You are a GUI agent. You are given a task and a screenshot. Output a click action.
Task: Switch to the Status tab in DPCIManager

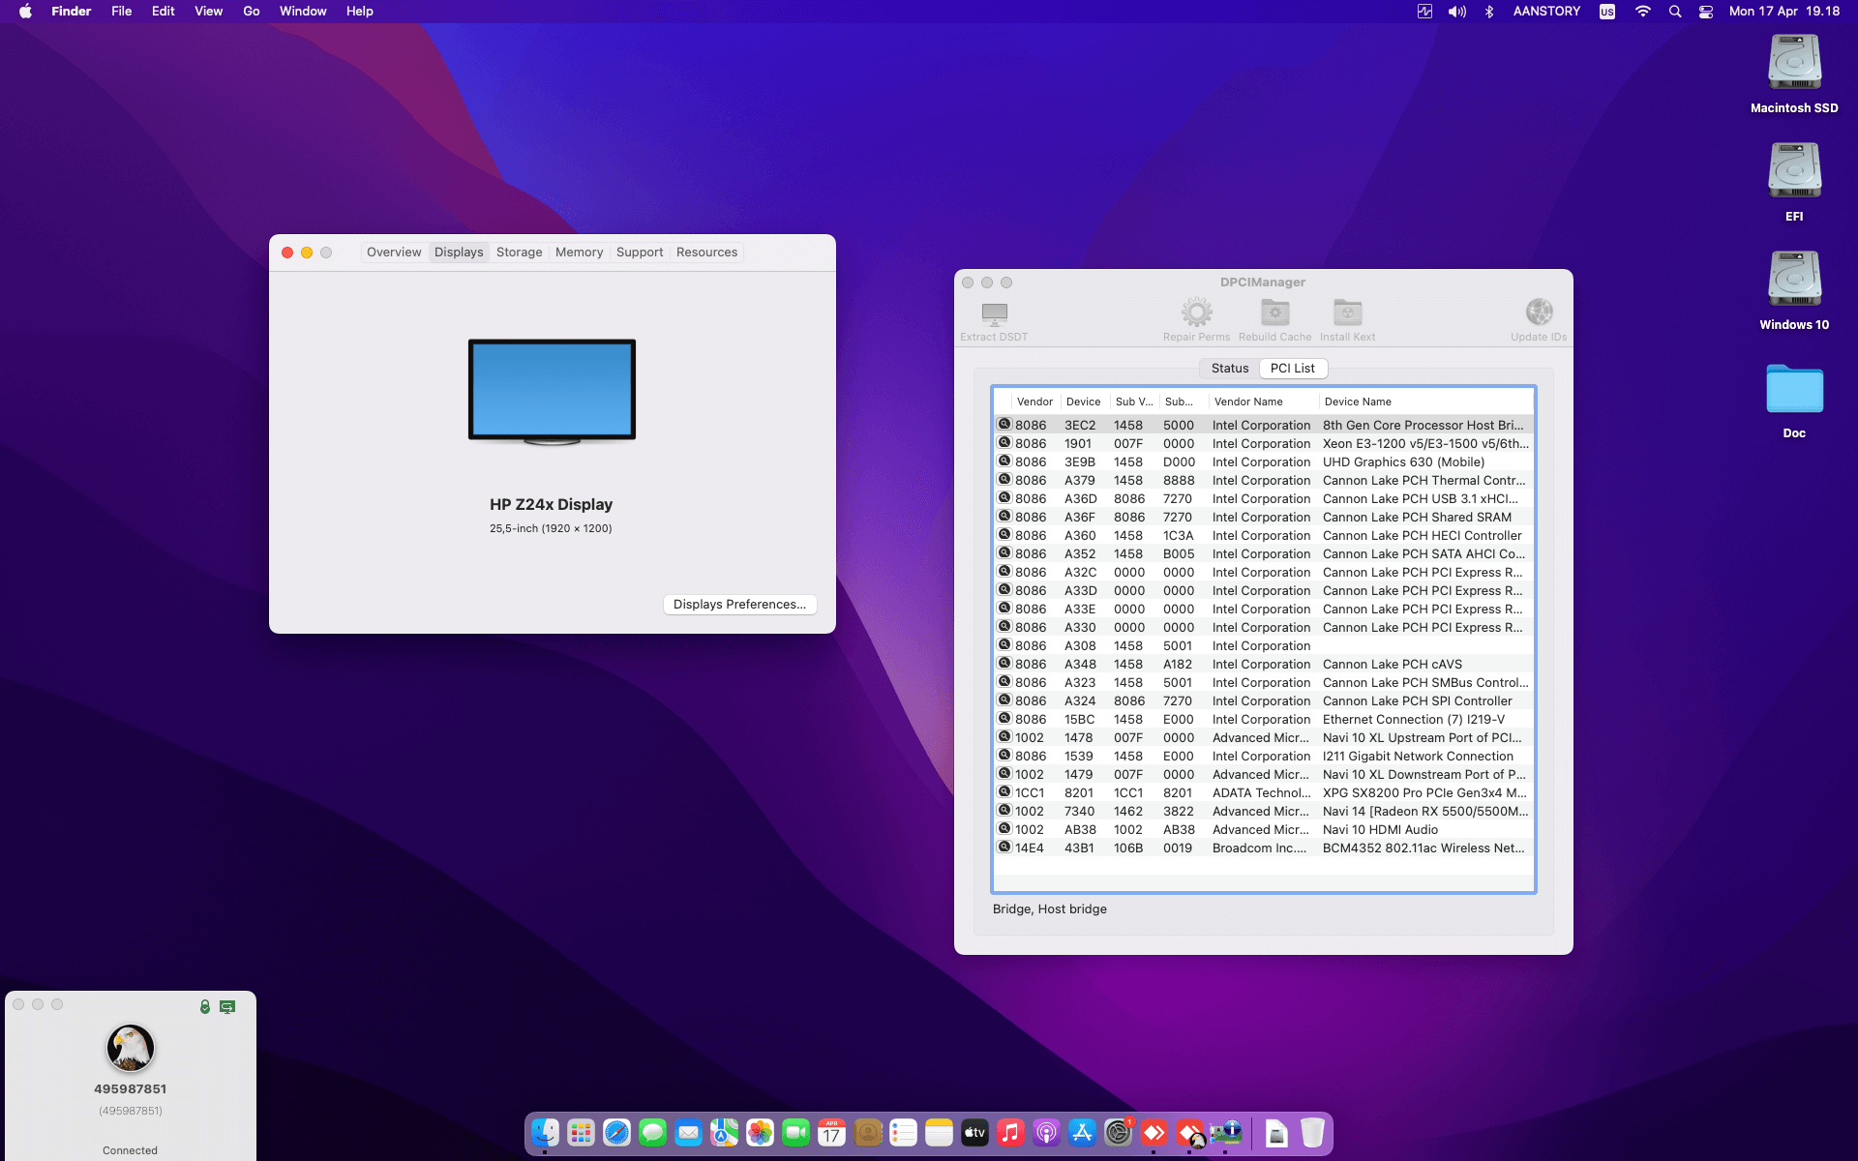(1229, 368)
